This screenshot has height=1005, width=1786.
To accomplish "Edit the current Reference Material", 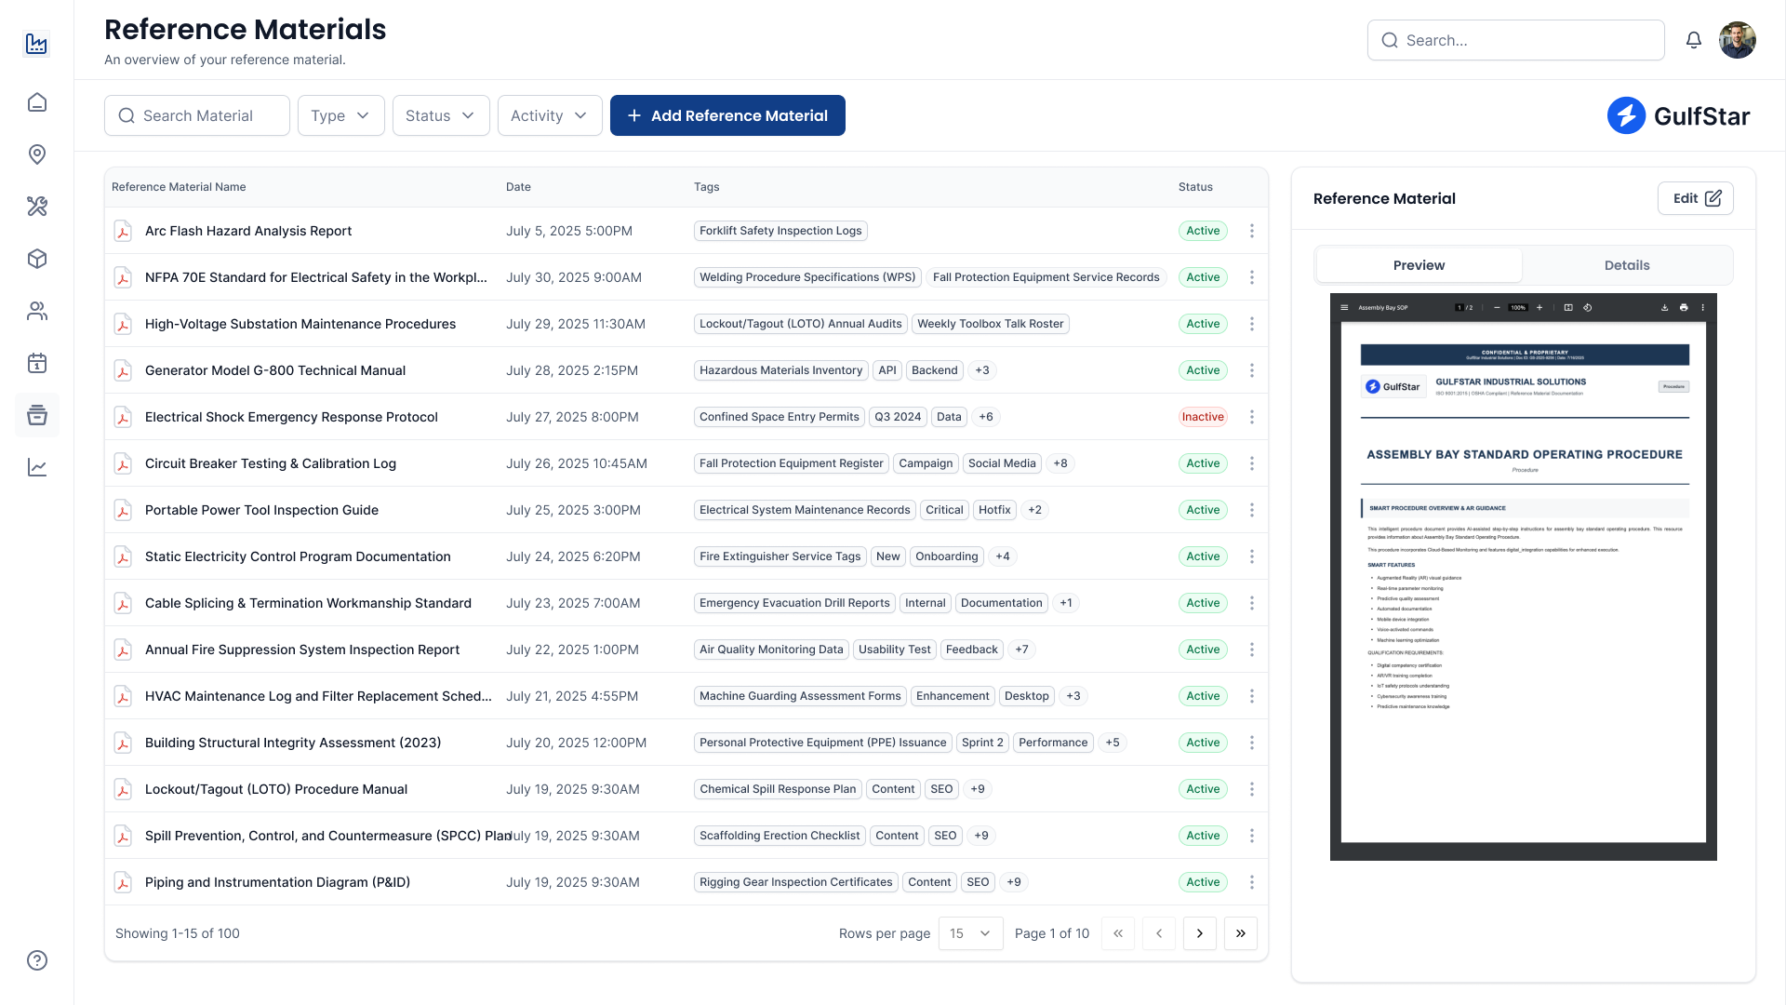I will 1695,198.
